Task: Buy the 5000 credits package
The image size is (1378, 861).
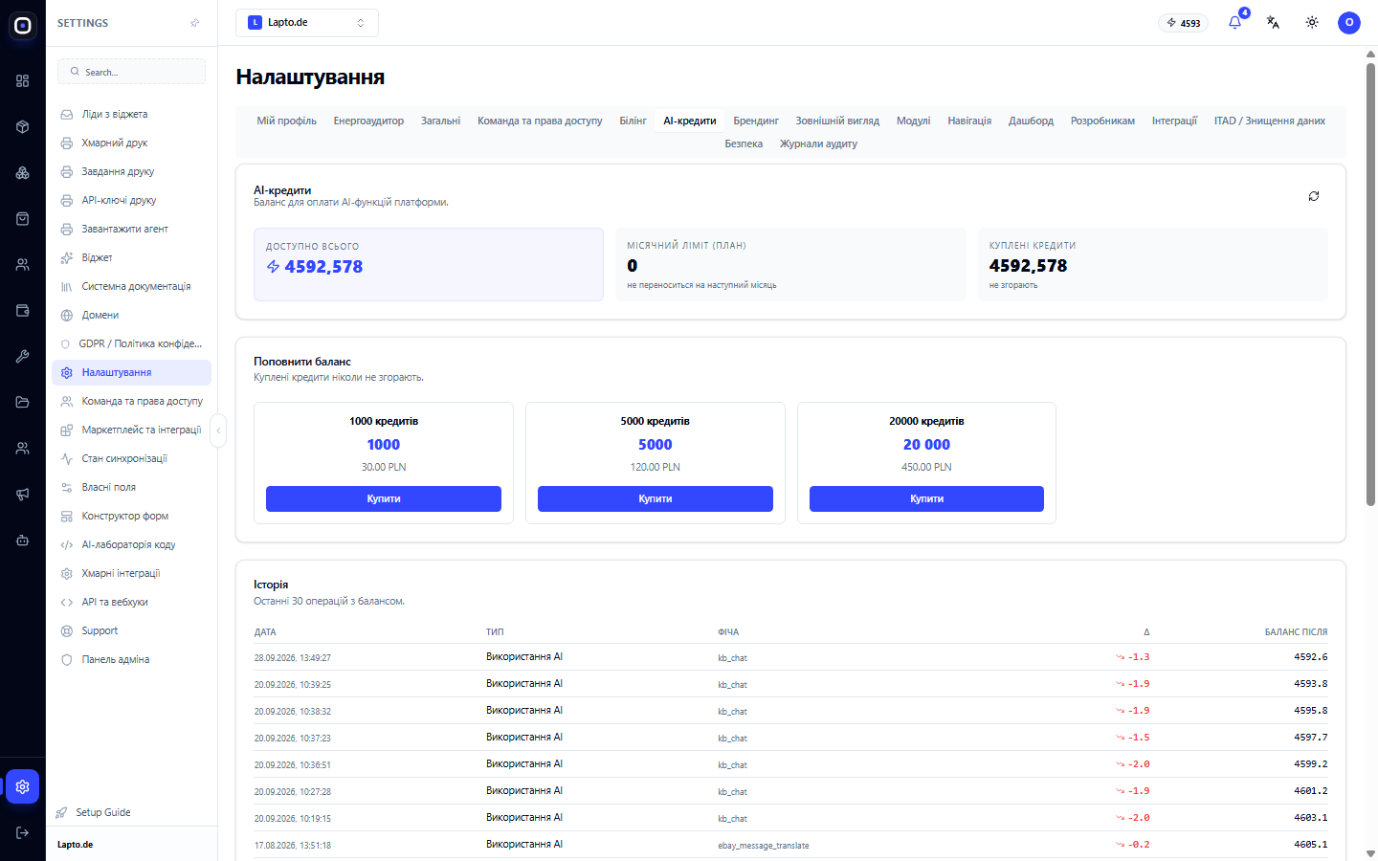Action: (x=656, y=498)
